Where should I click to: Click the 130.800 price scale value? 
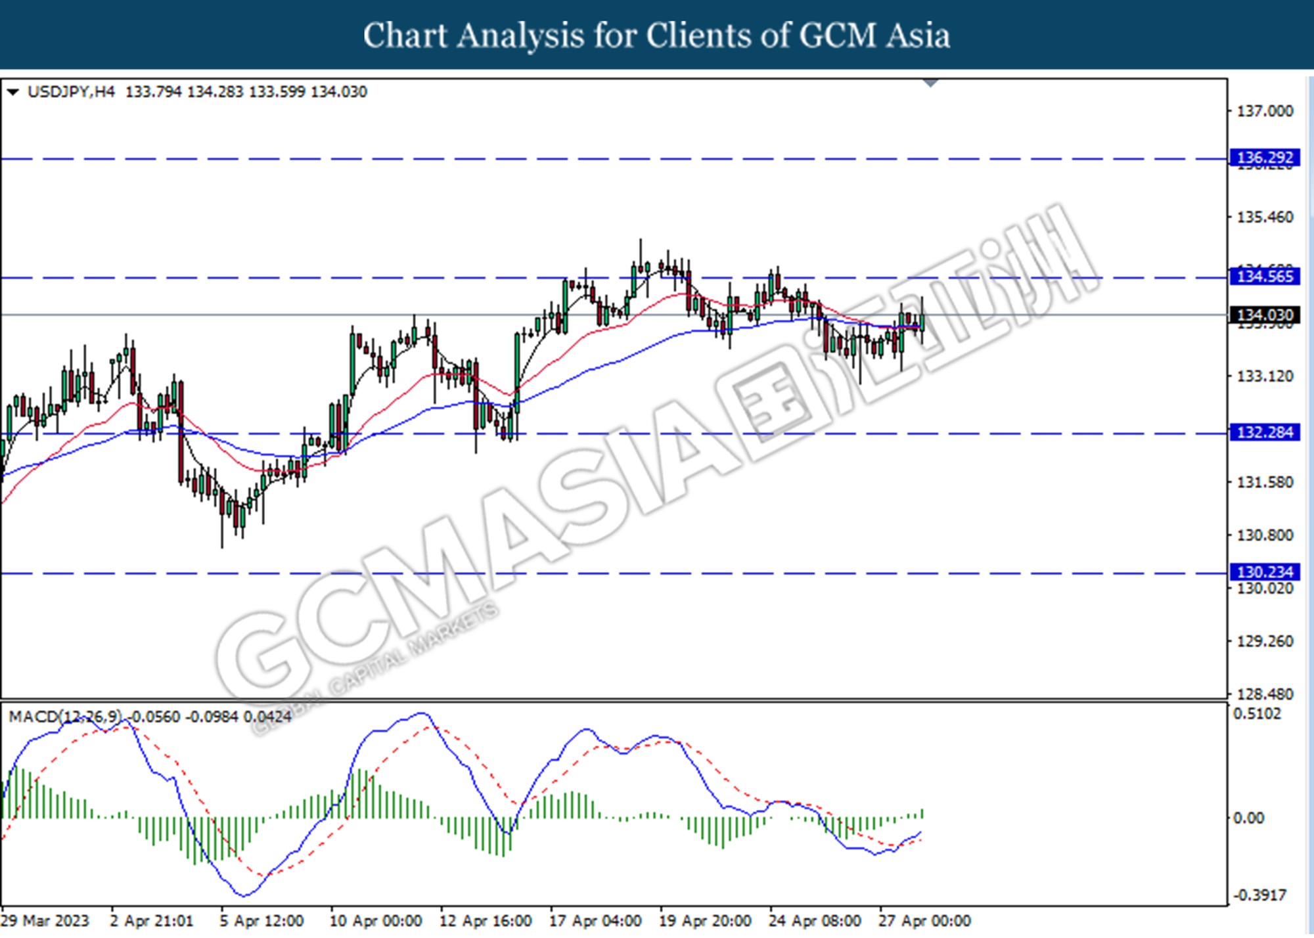(x=1265, y=535)
